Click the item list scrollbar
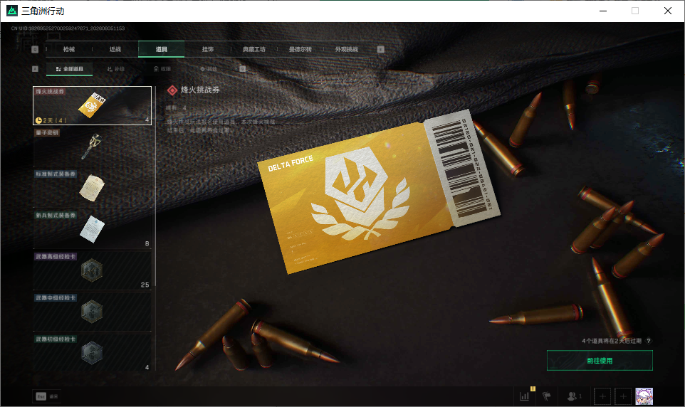 [x=155, y=186]
